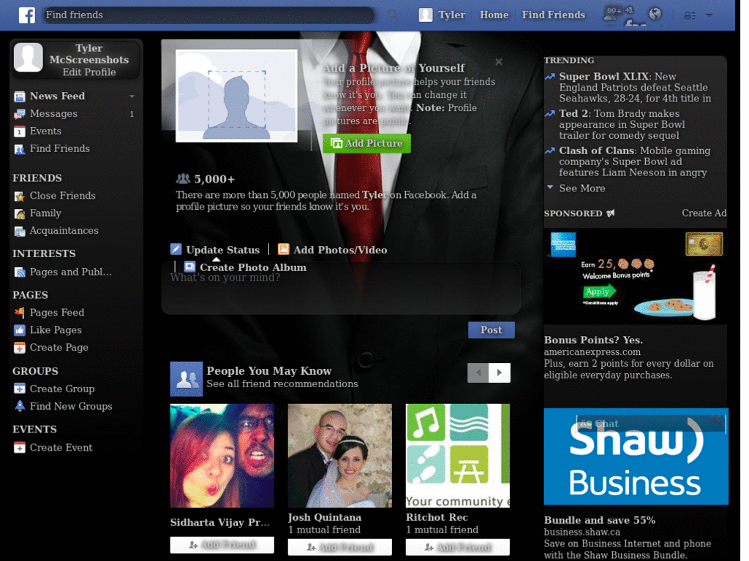
Task: Click the search magnifier icon
Action: (x=392, y=15)
